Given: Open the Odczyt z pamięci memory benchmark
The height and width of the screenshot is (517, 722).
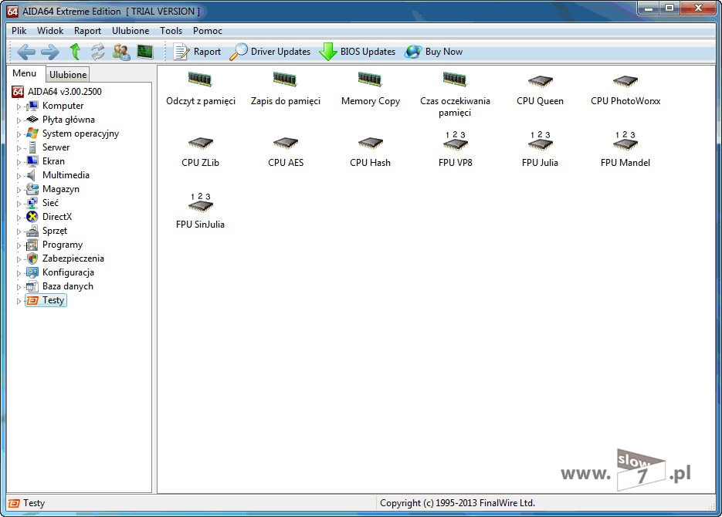Looking at the screenshot, I should 200,89.
